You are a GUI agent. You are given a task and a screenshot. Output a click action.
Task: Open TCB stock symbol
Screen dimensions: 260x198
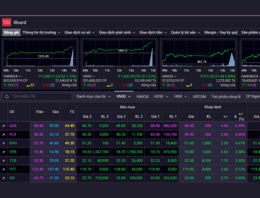(x=13, y=160)
